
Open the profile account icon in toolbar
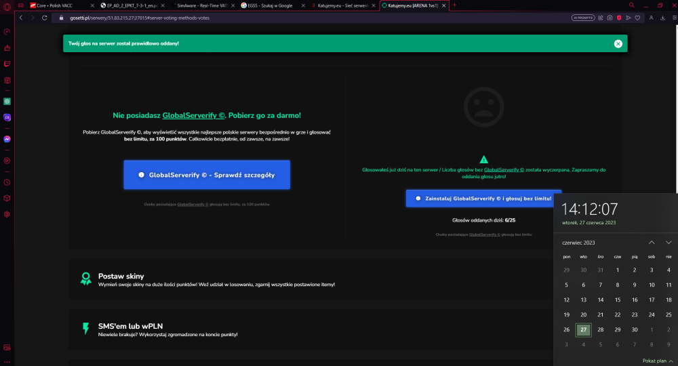pyautogui.click(x=651, y=18)
